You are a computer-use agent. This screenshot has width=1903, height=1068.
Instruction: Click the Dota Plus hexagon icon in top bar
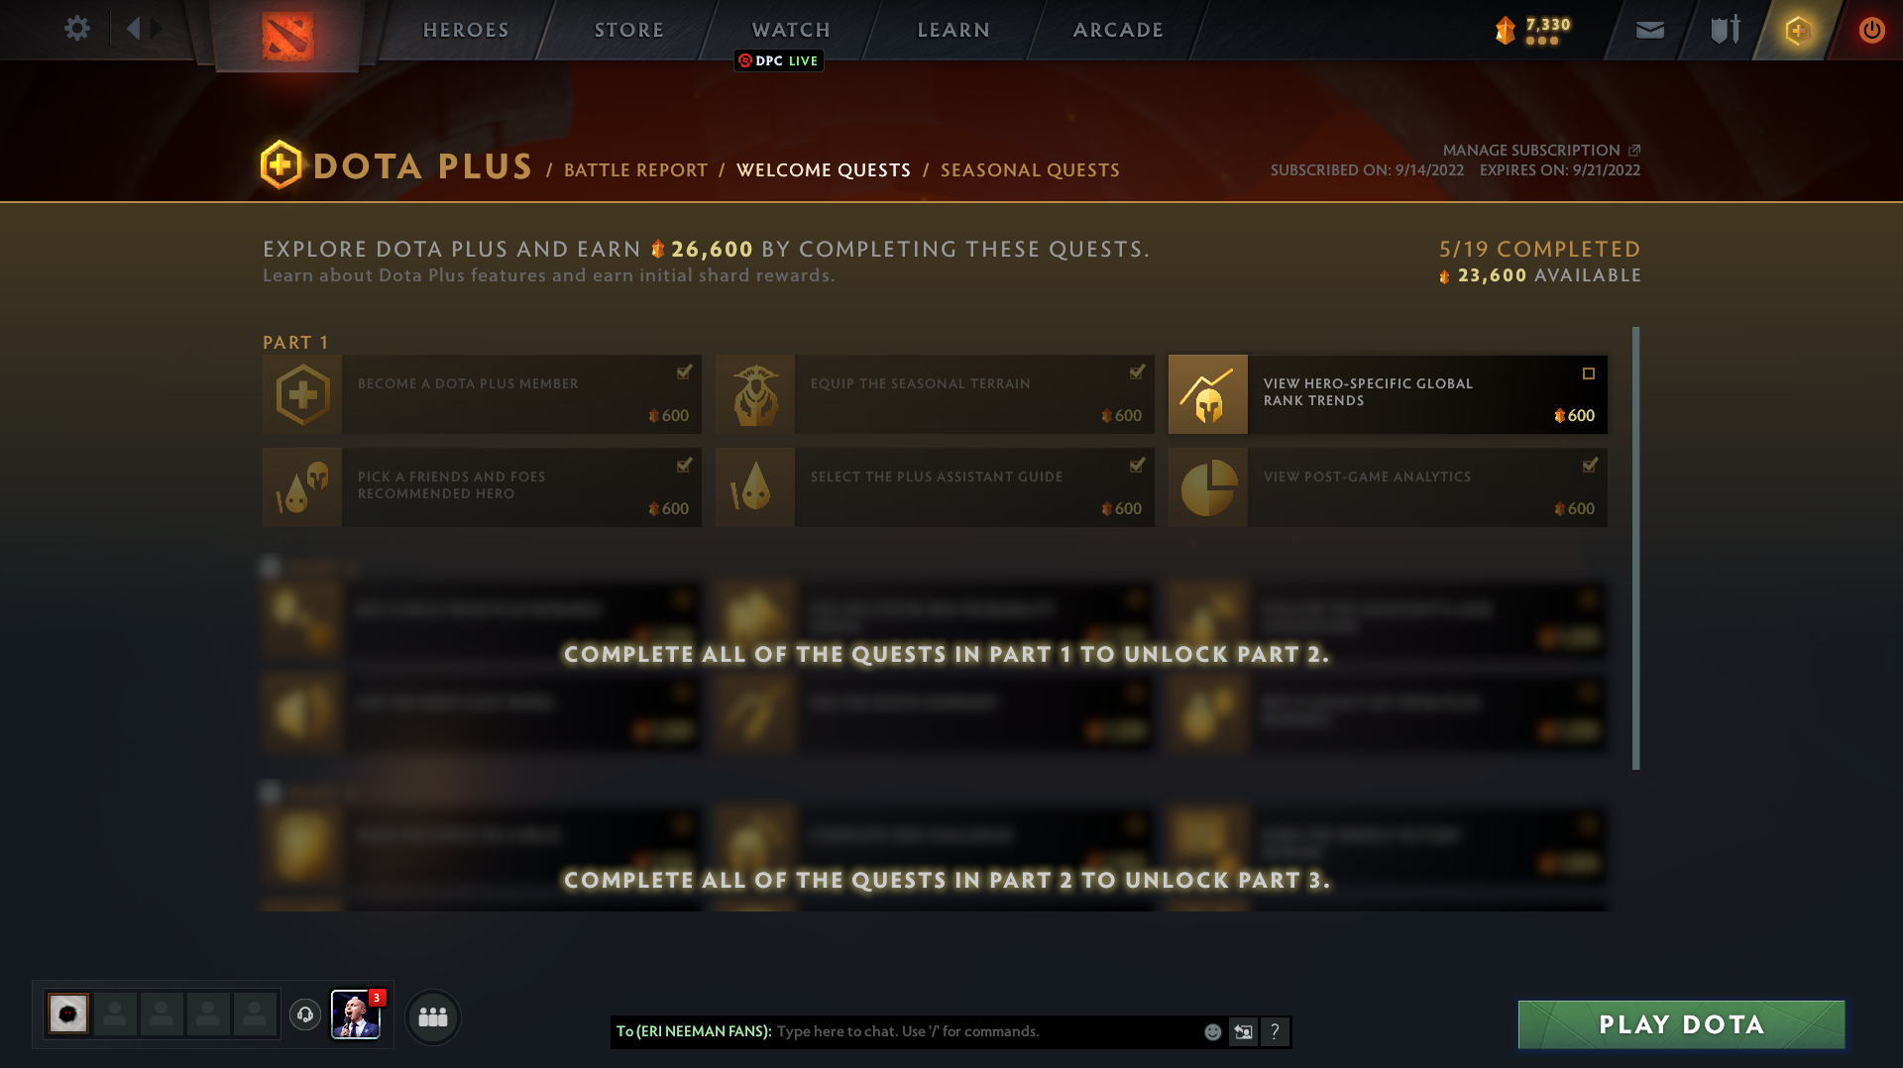point(1798,30)
